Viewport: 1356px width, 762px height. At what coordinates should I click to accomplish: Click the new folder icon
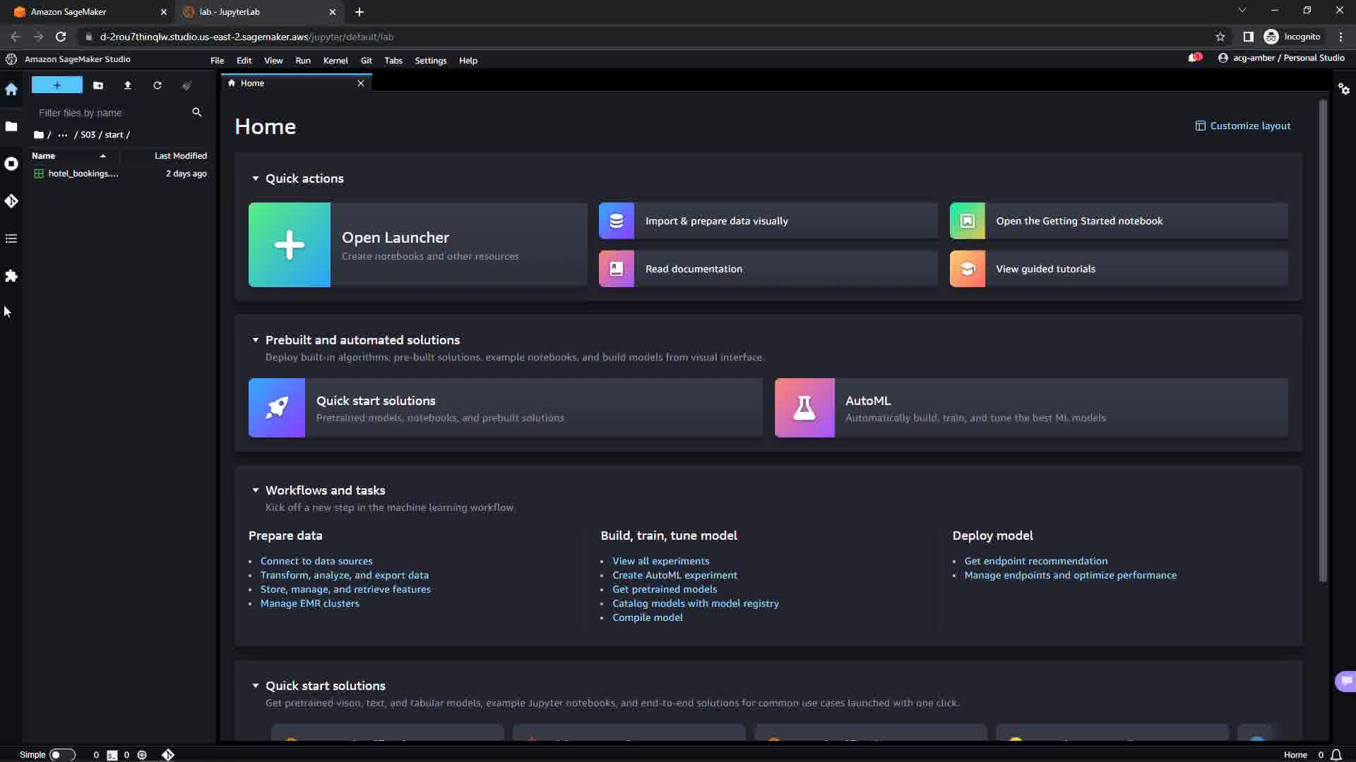click(x=98, y=85)
